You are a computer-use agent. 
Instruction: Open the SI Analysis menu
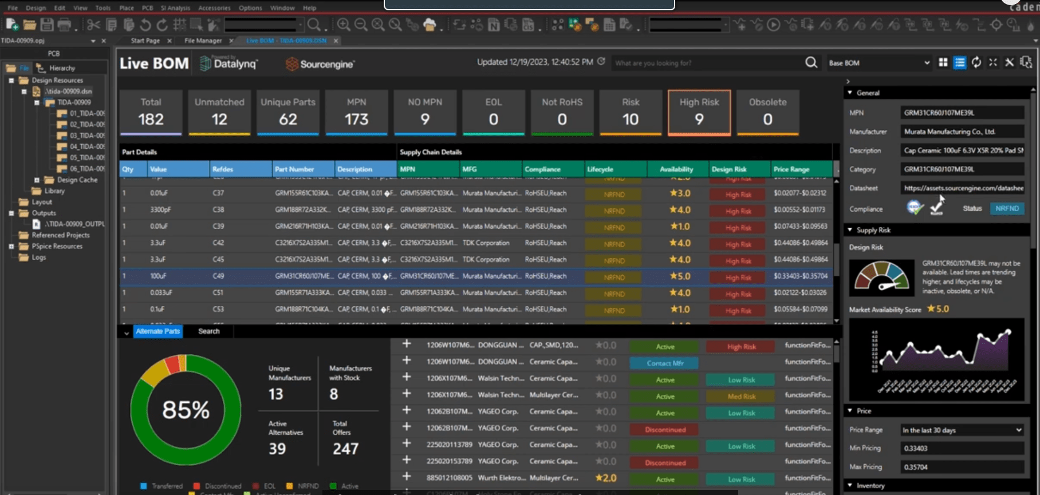tap(175, 8)
